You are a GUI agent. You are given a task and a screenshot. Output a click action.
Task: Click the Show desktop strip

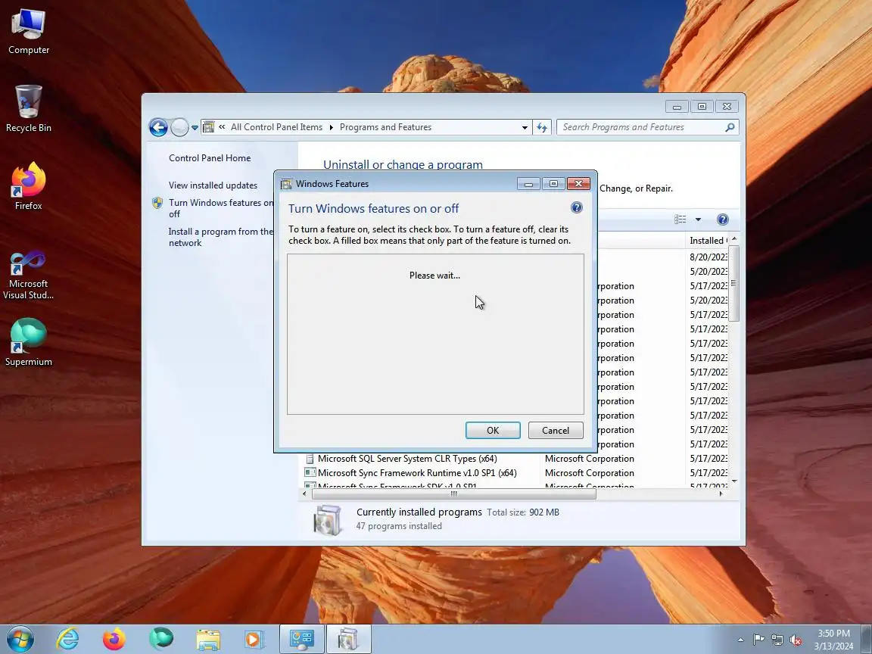coord(867,639)
